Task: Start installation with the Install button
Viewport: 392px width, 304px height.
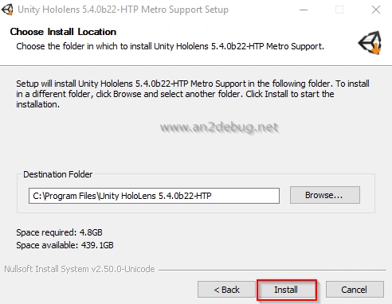Action: coord(287,290)
